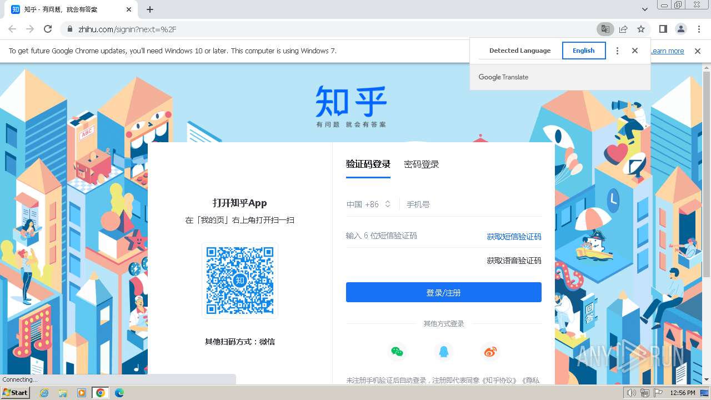Focus the 6 位短信验证码 input field
711x400 pixels.
414,236
